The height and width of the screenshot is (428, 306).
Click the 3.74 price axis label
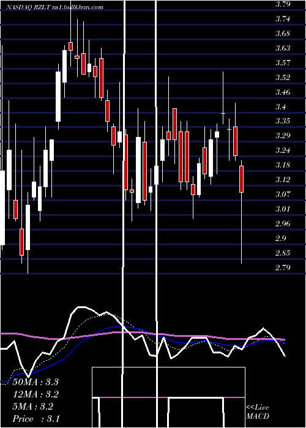tap(283, 19)
